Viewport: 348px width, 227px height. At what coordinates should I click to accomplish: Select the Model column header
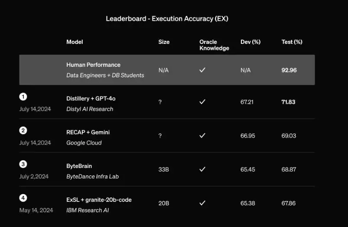tap(75, 42)
